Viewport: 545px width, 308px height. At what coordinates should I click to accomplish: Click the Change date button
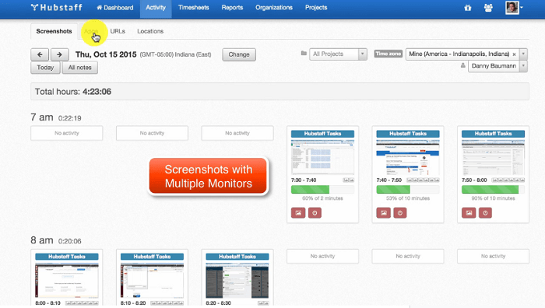pyautogui.click(x=239, y=54)
